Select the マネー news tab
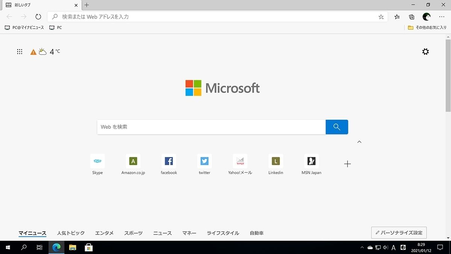Screen dimensions: 451x254 [x=189, y=233]
